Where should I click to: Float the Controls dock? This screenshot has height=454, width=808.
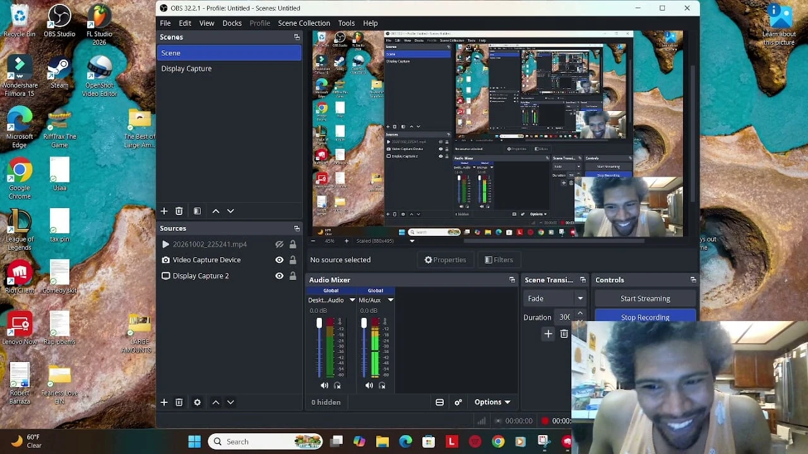[693, 280]
